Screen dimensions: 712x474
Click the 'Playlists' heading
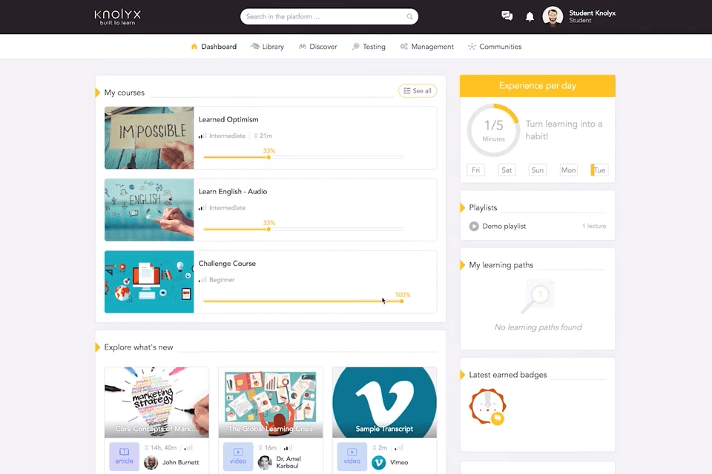483,207
